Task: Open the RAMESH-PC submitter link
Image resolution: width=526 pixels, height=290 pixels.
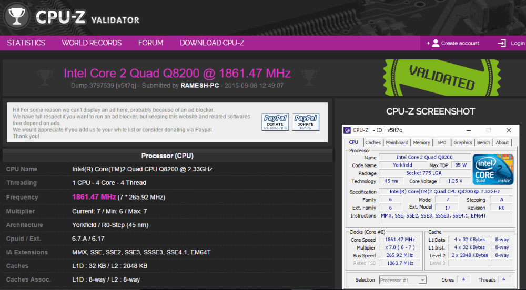Action: (199, 86)
